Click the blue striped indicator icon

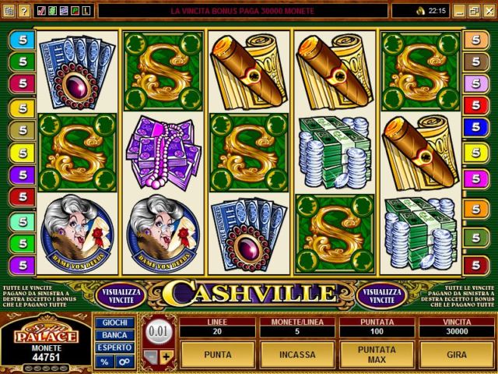[64, 11]
